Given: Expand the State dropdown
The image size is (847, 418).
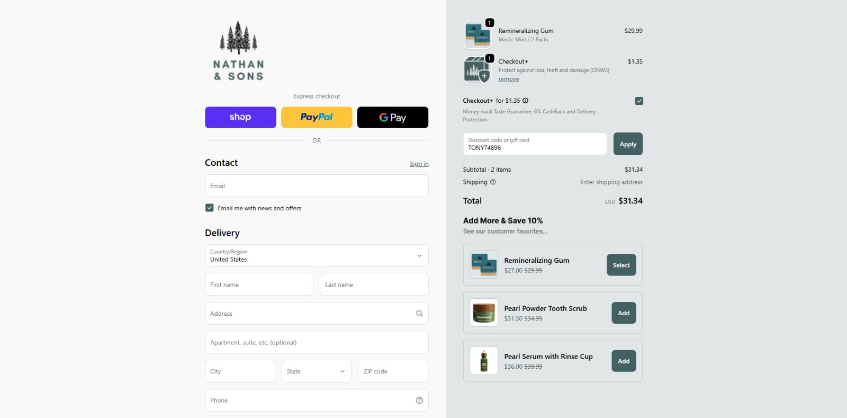Looking at the screenshot, I should [316, 371].
